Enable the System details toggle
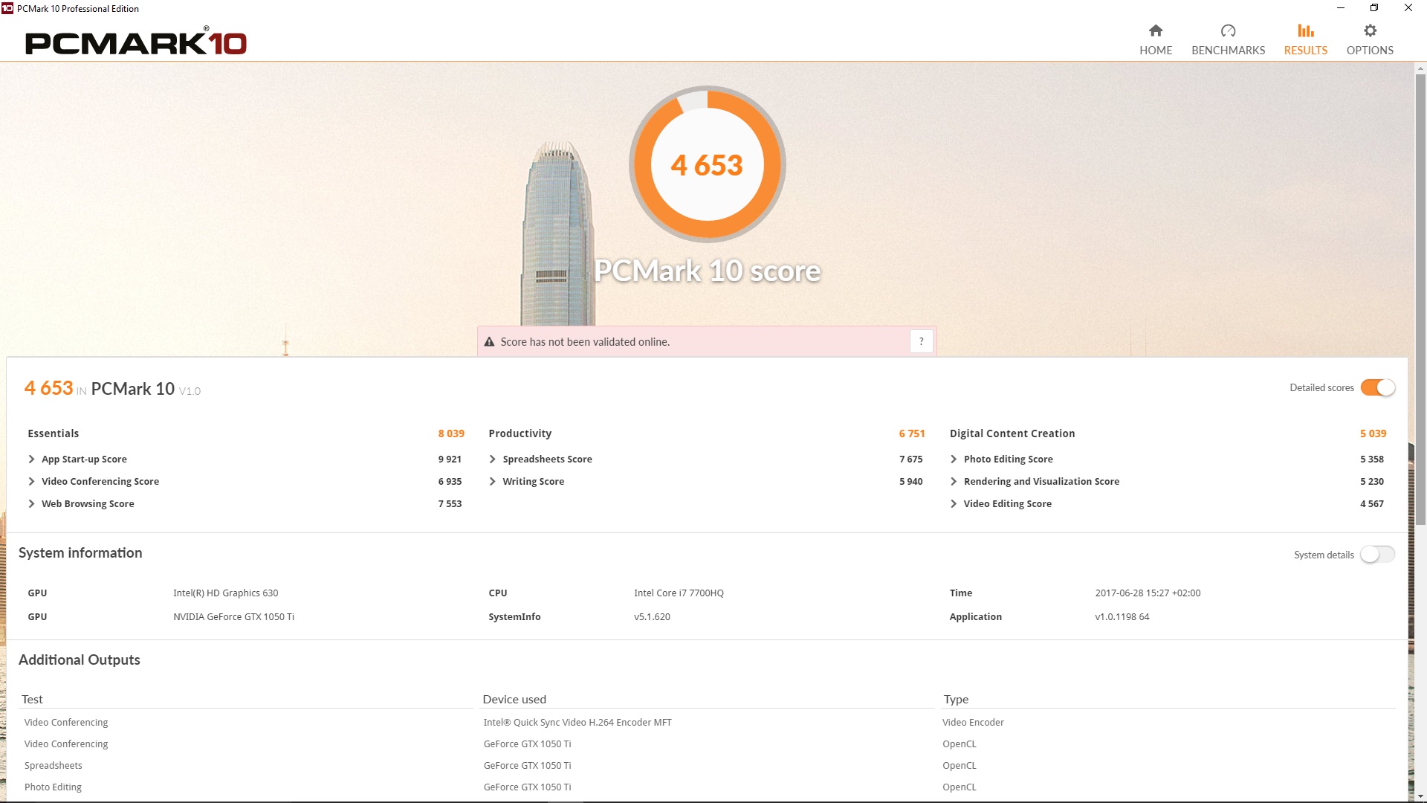 1377,555
